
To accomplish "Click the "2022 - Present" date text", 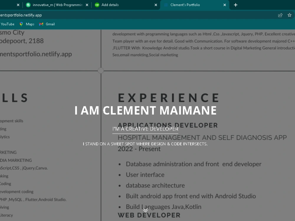I will (139, 149).
